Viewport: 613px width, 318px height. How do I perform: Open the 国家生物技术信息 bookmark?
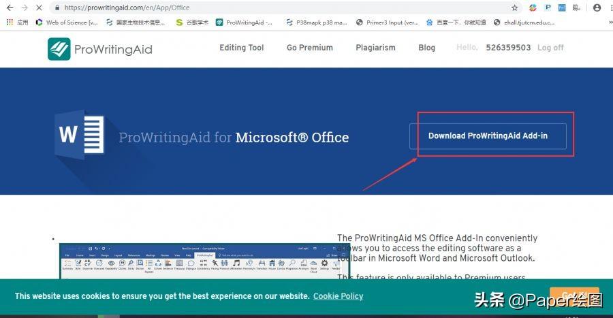point(136,22)
